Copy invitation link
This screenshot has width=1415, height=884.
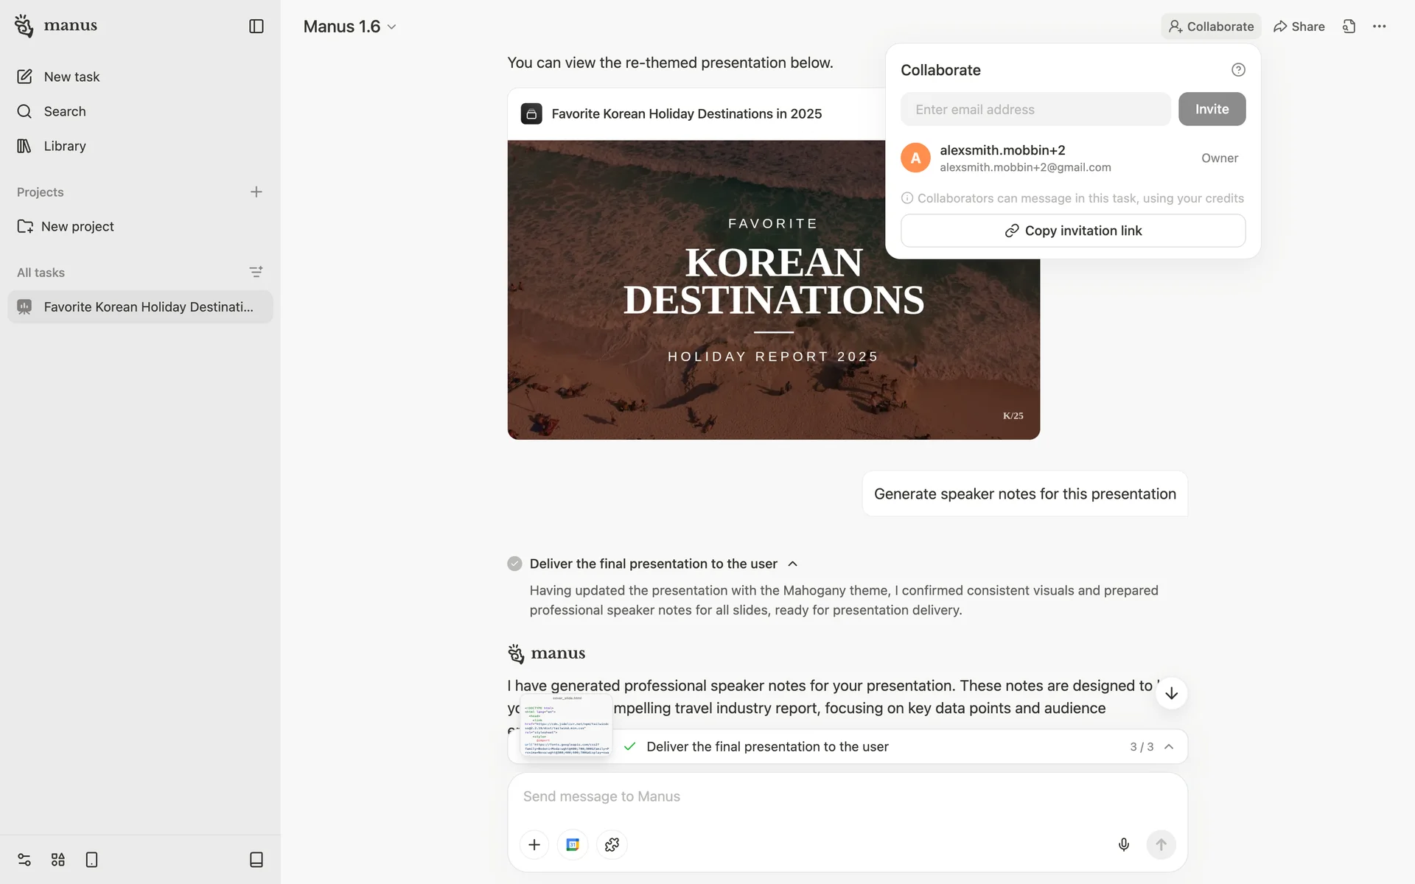pos(1072,231)
